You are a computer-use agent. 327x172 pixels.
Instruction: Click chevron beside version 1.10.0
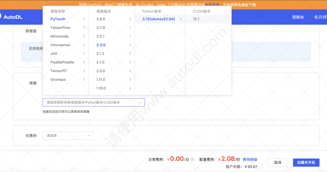pos(130,88)
